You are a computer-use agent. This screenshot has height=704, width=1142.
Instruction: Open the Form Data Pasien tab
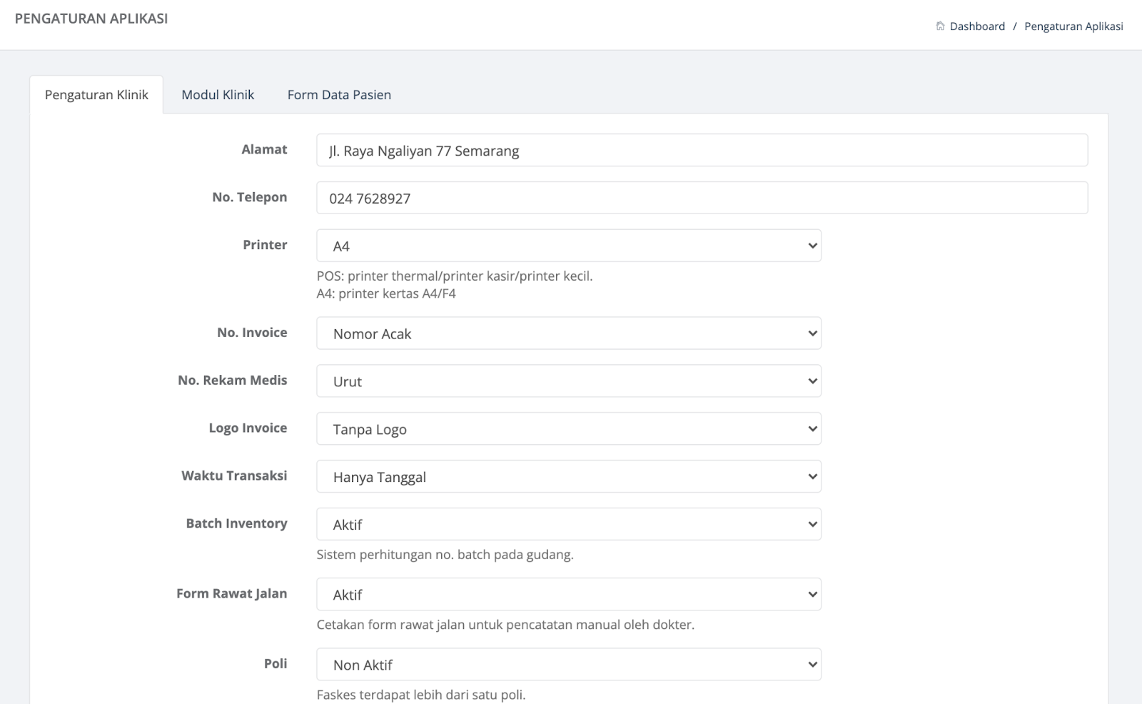point(339,95)
